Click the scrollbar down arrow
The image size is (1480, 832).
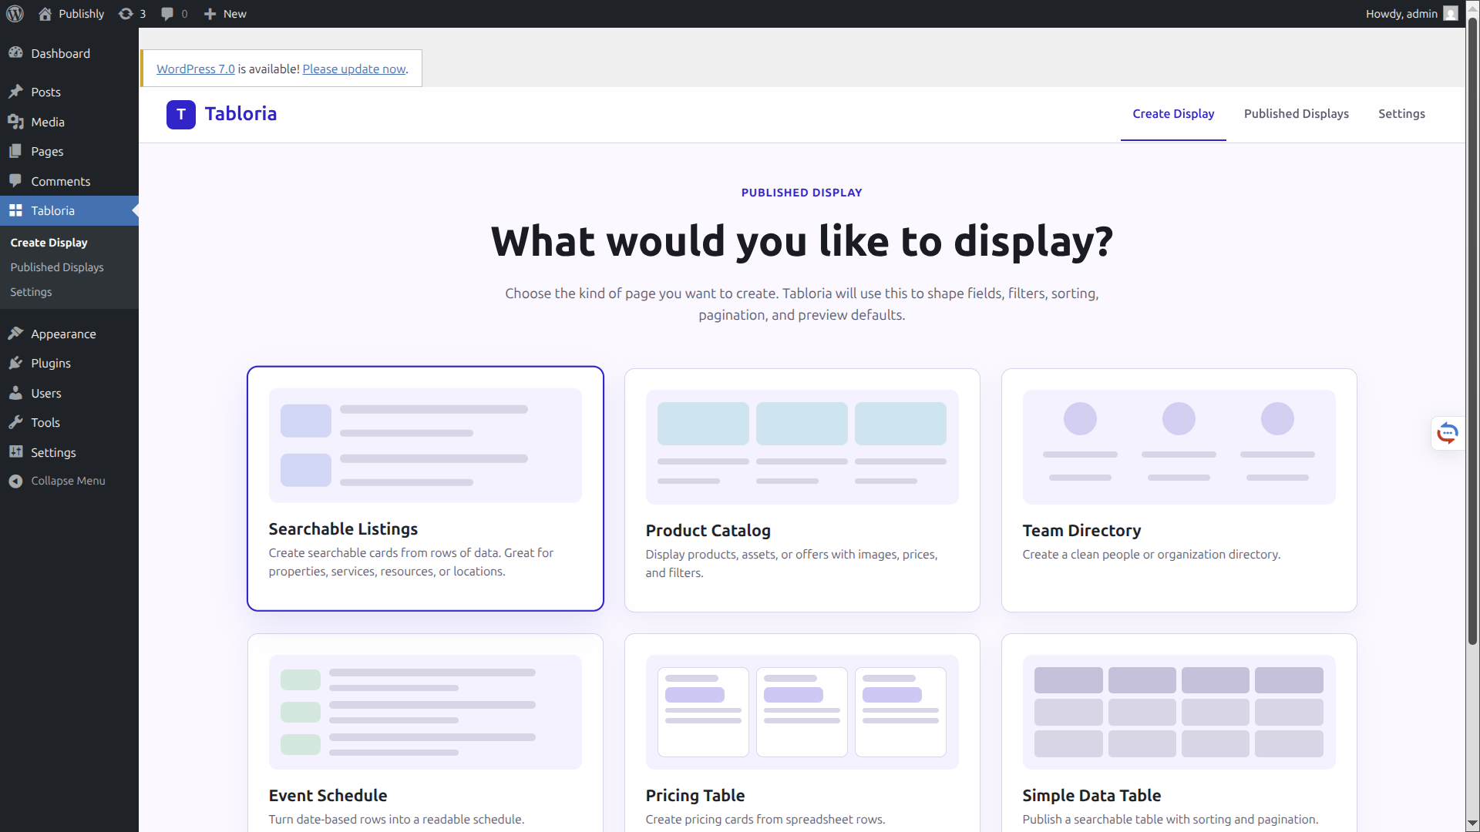point(1472,824)
